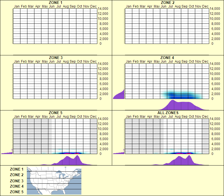
Task: Click the ZONE 1 chart title
Action: coord(55,3)
